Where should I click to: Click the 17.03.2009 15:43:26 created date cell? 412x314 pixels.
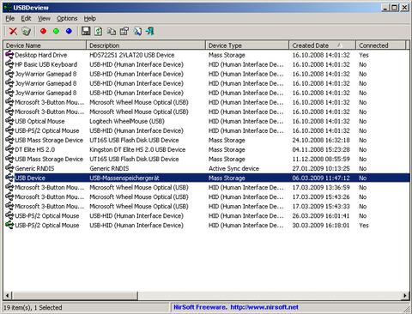tap(321, 196)
